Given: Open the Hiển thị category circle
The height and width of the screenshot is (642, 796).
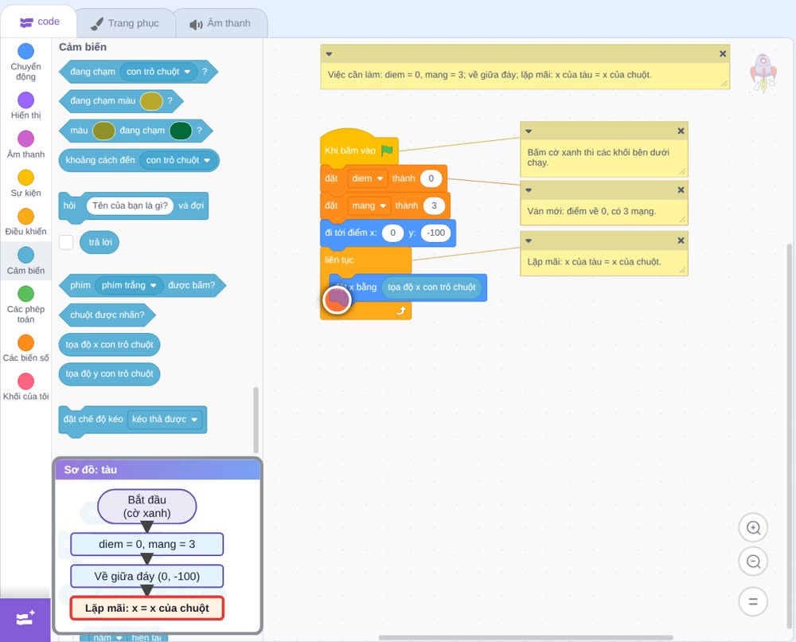Looking at the screenshot, I should [x=25, y=100].
